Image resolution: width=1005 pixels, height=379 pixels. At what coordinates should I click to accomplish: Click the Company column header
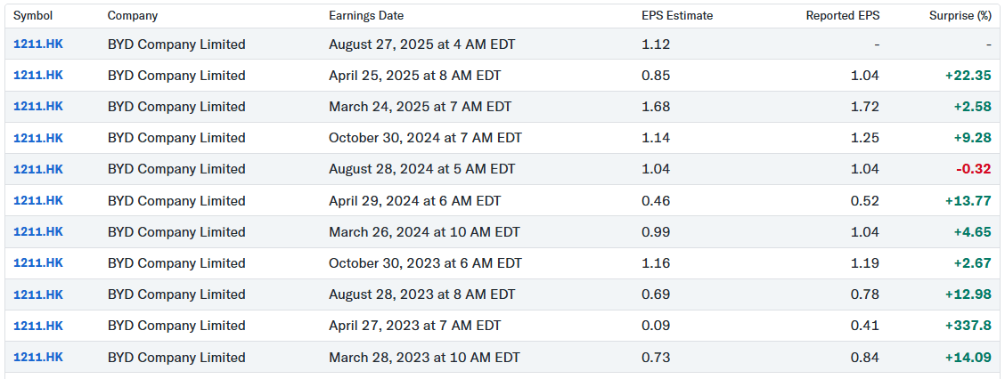(x=132, y=16)
